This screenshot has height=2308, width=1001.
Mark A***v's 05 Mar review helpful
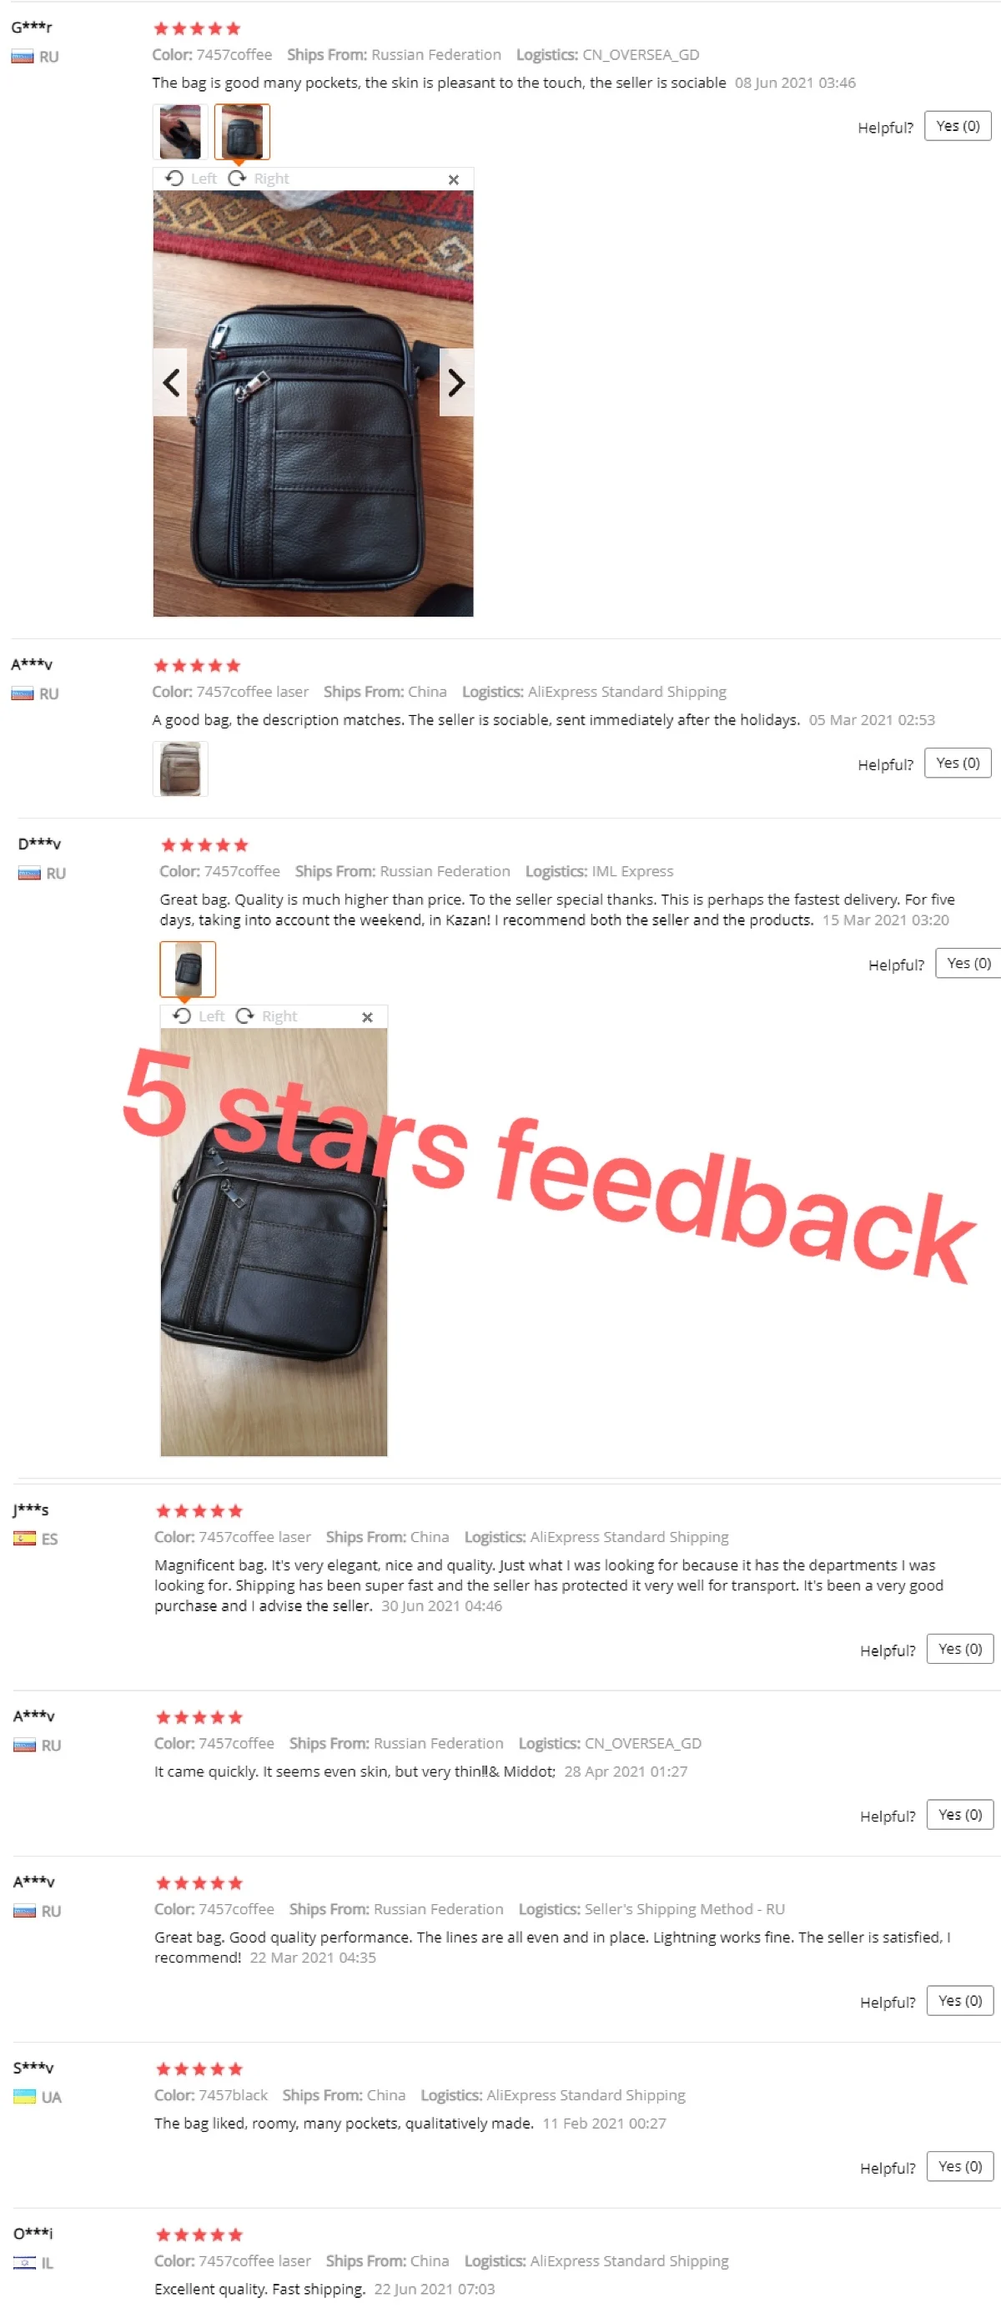[x=957, y=763]
